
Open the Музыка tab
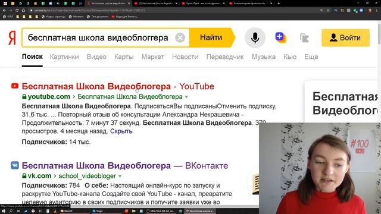tap(264, 57)
